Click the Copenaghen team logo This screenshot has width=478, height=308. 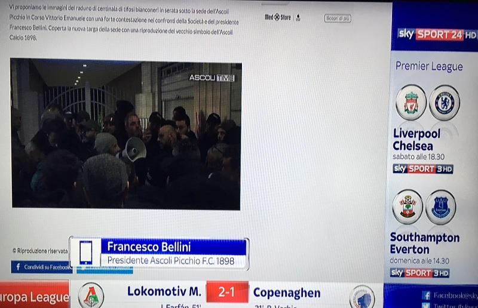362,297
